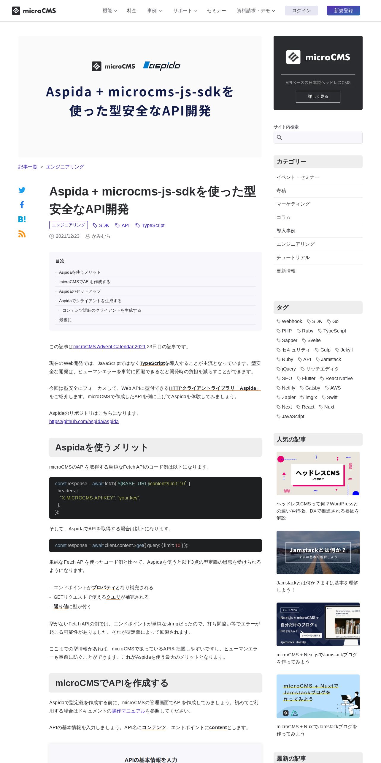
Task: Expand the サポート menu dropdown
Action: click(x=185, y=11)
